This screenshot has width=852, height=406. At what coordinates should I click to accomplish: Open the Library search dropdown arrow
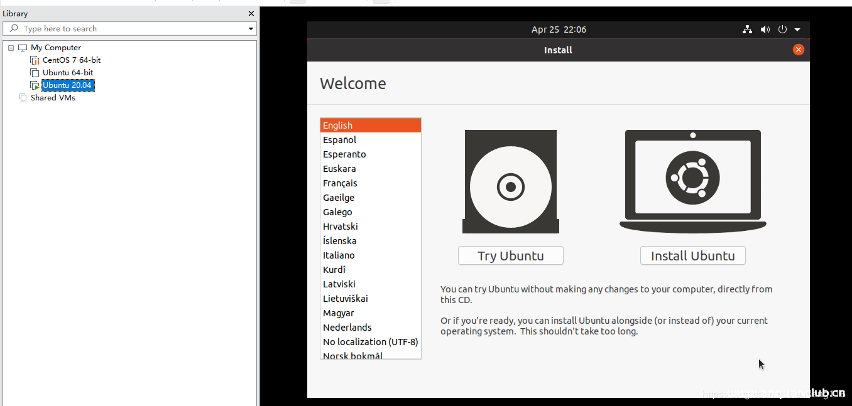tap(251, 29)
